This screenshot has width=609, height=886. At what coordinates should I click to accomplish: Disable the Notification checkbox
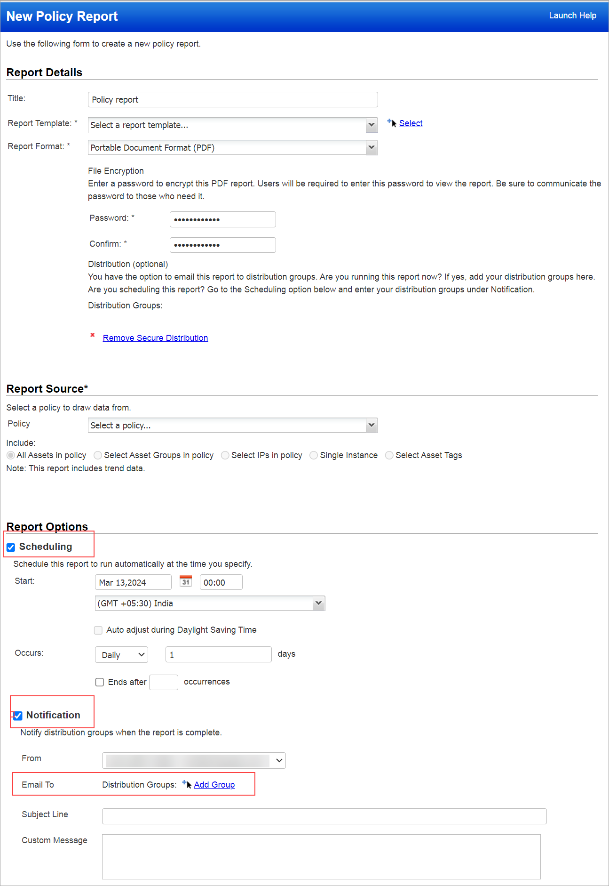click(x=17, y=716)
